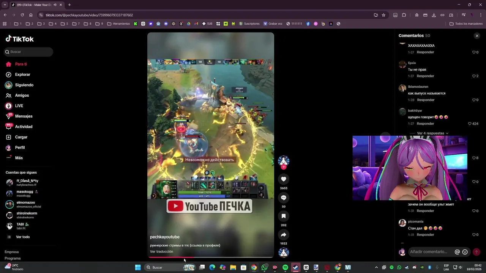Image resolution: width=486 pixels, height=273 pixels.
Task: Open Herramientas bookmarks folder
Action: [119, 24]
